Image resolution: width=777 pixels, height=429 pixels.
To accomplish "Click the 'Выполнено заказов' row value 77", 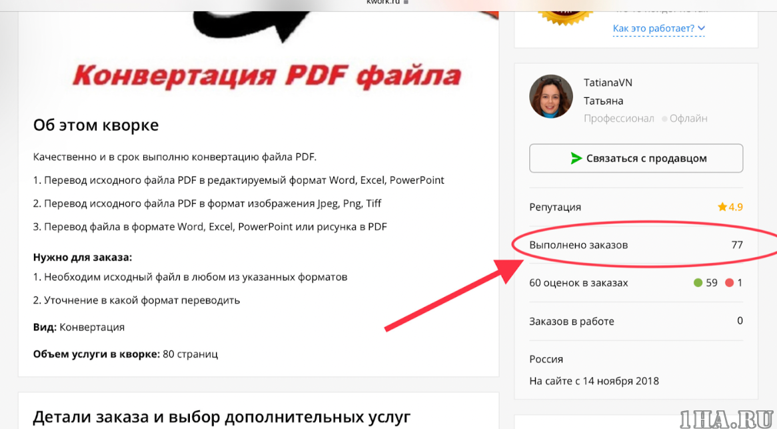I will [x=737, y=244].
